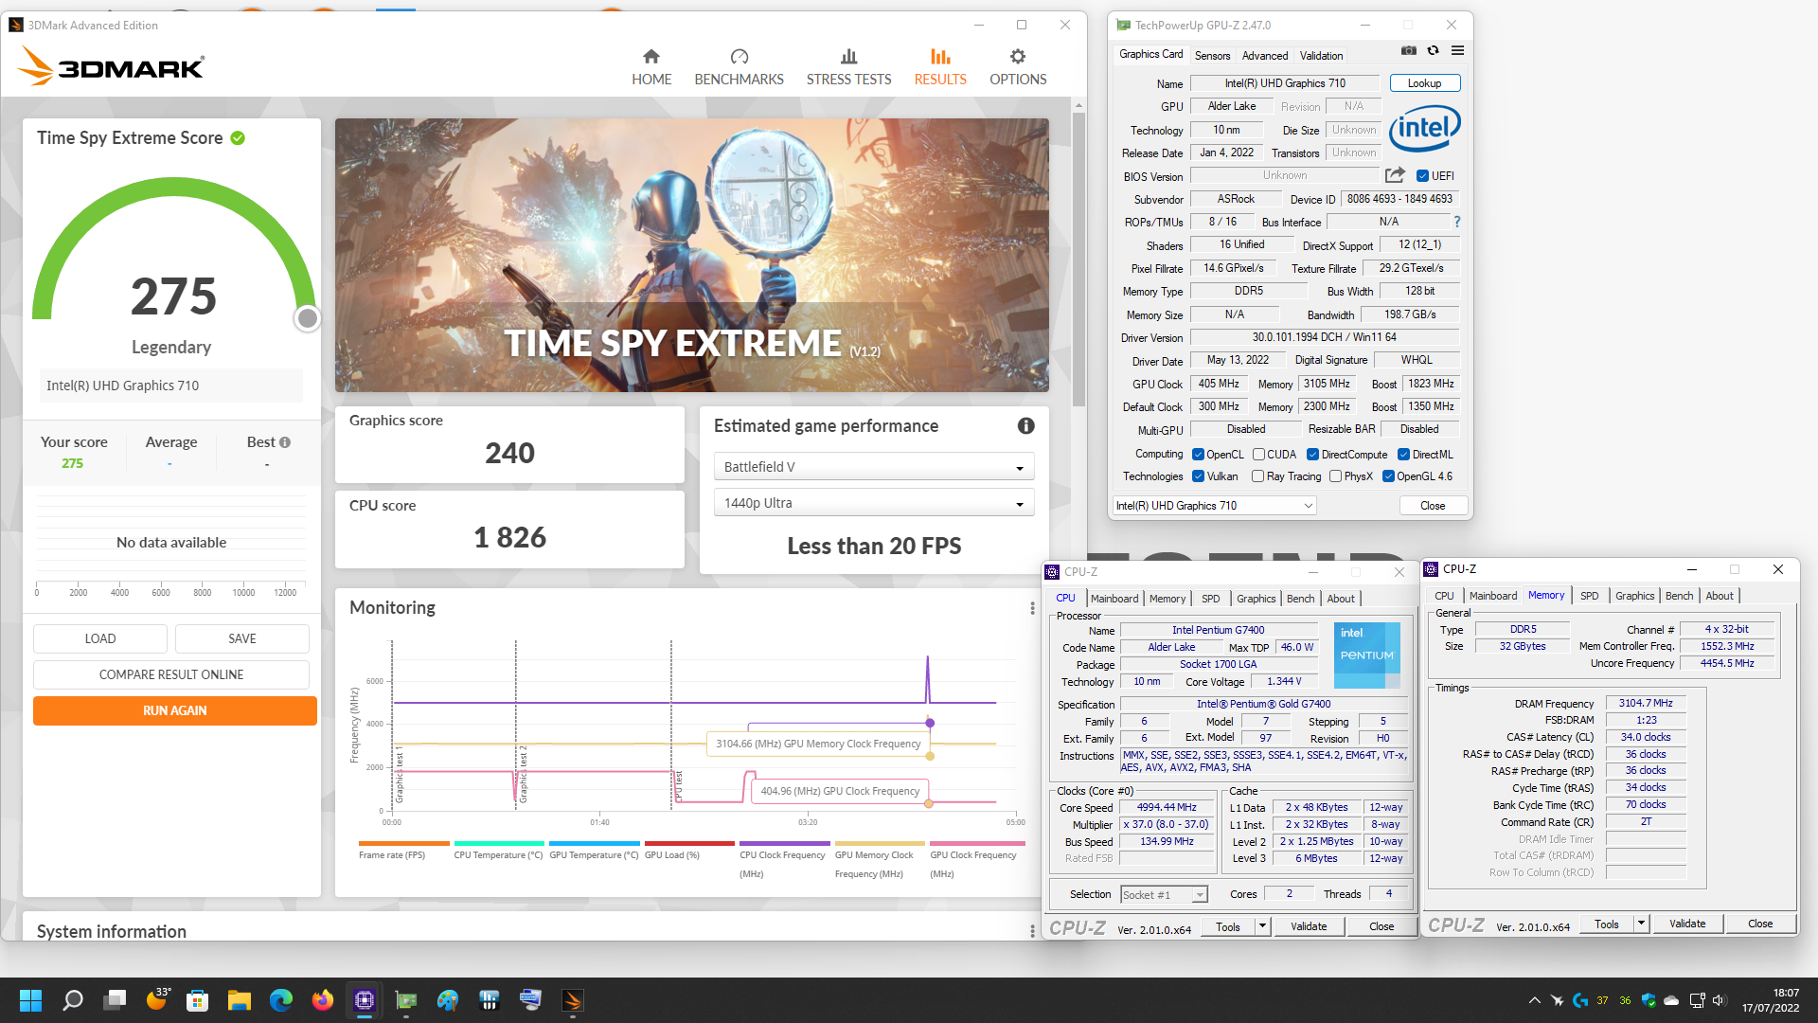Toggle the DirectML checkbox
The image size is (1818, 1023).
click(1403, 455)
